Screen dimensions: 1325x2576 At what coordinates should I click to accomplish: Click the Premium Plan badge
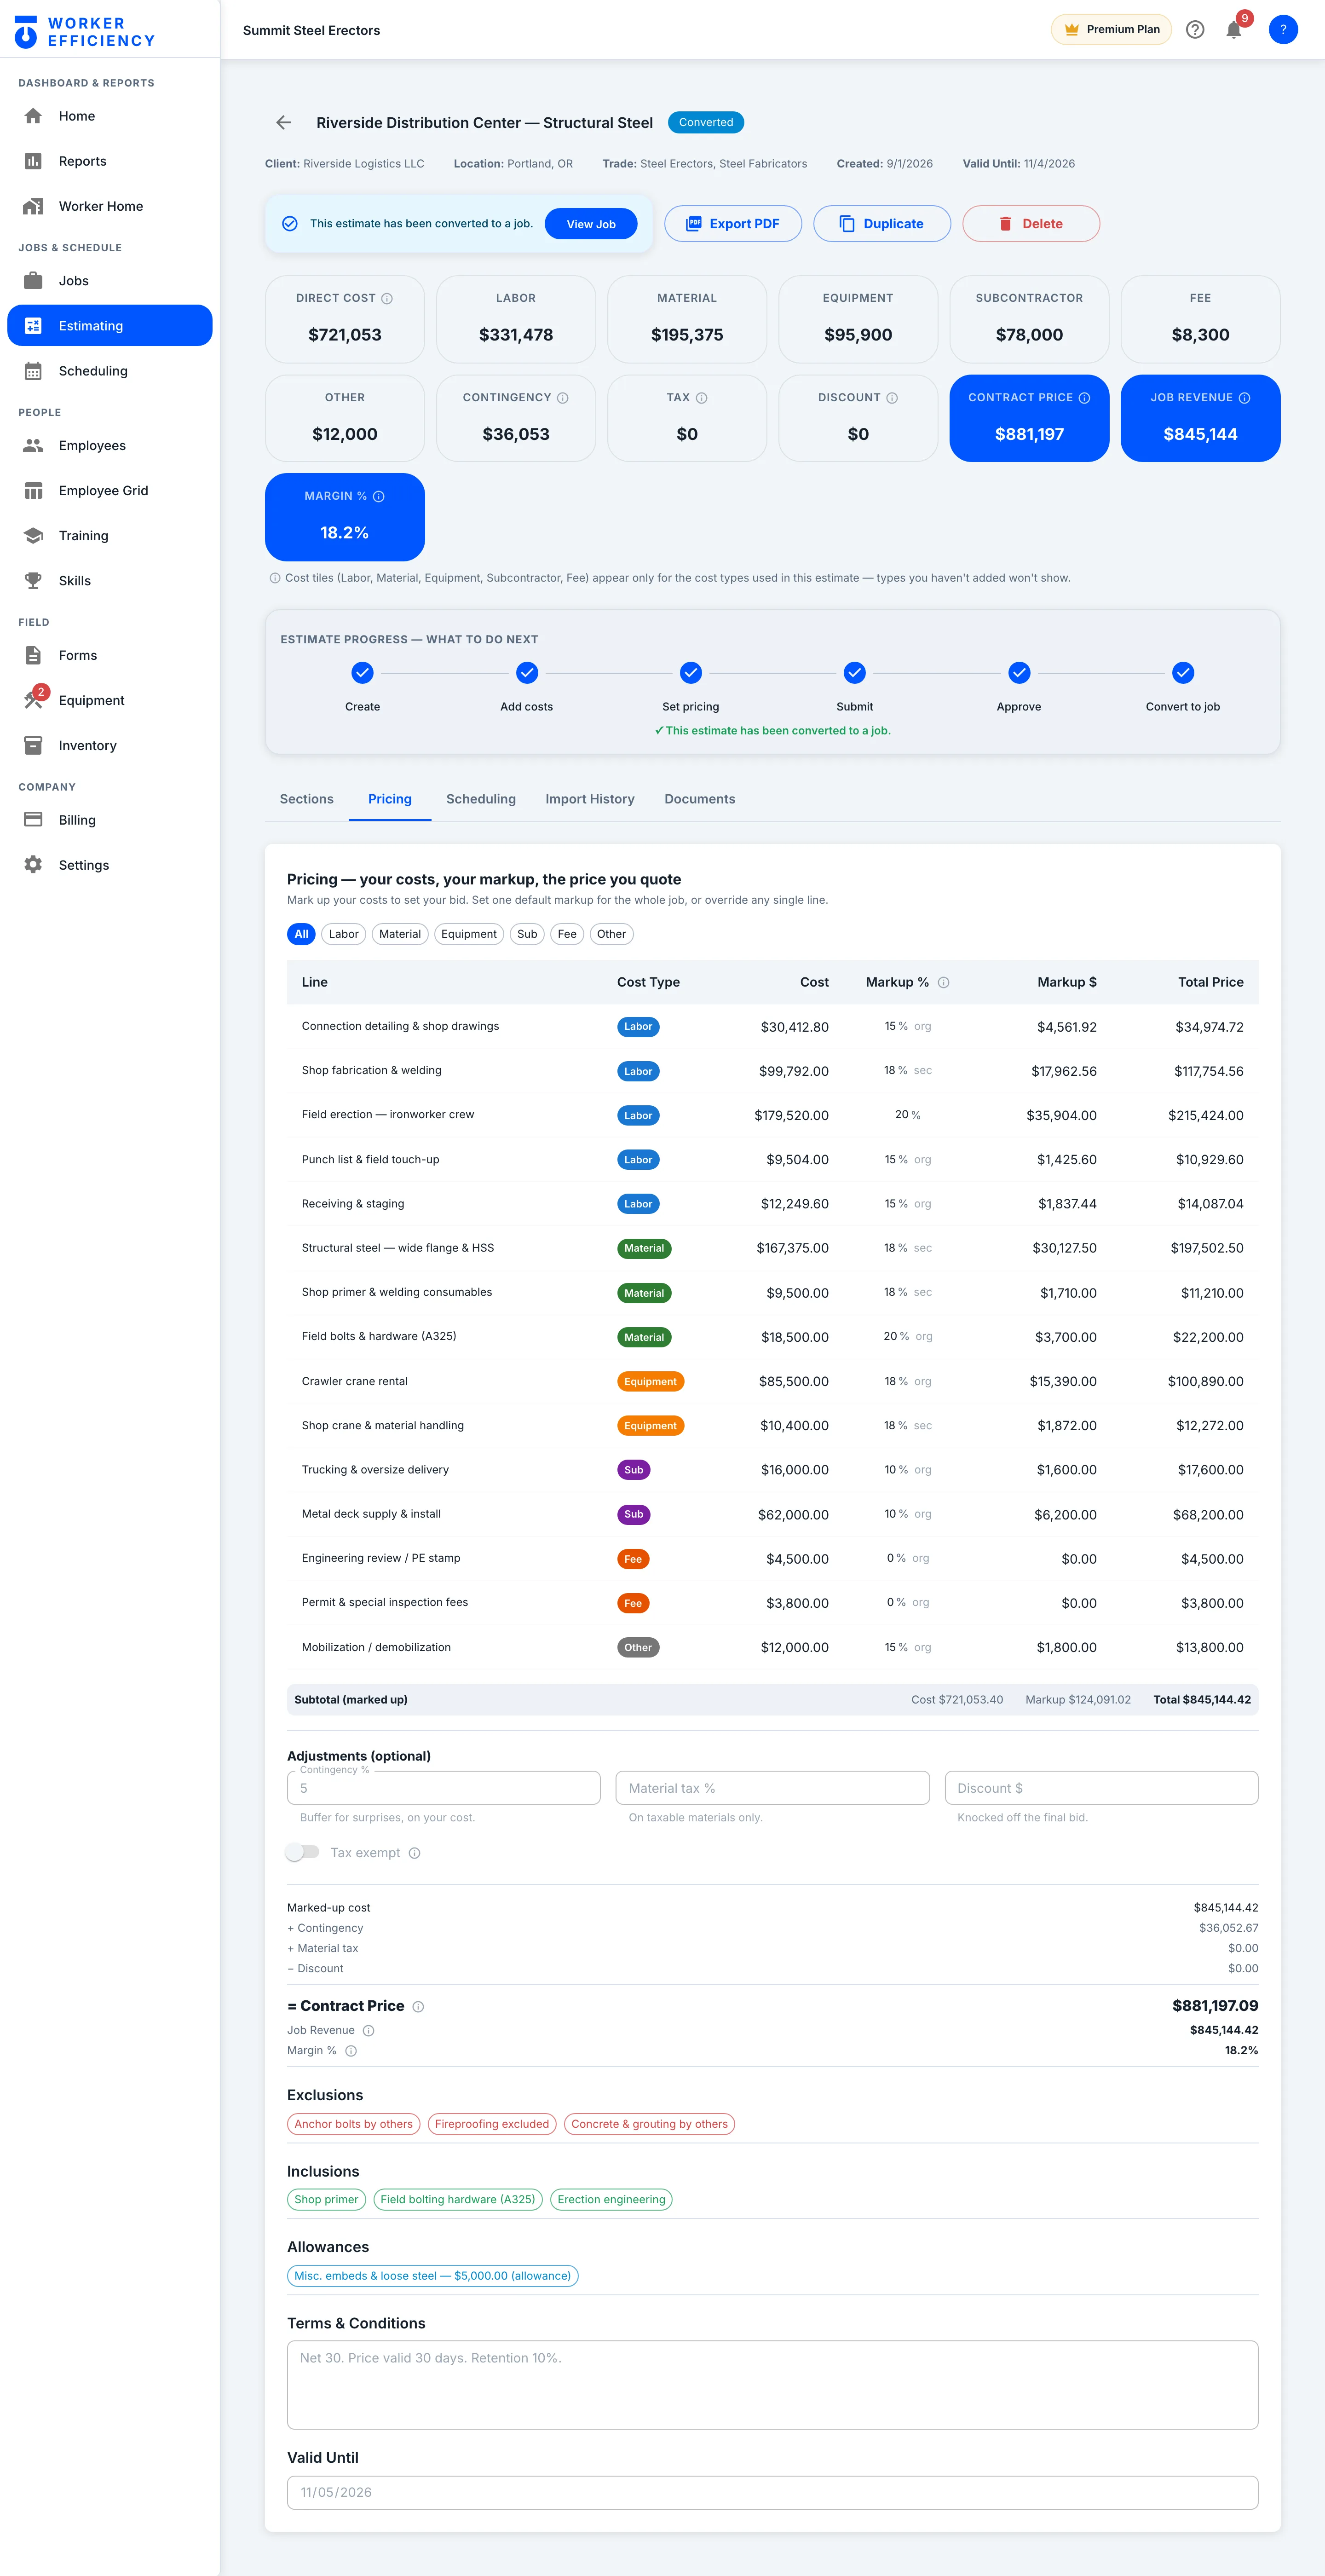(x=1111, y=29)
